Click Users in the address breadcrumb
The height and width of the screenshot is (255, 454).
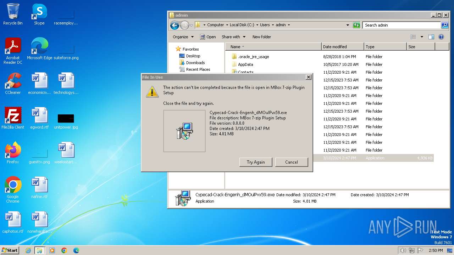[x=265, y=25]
